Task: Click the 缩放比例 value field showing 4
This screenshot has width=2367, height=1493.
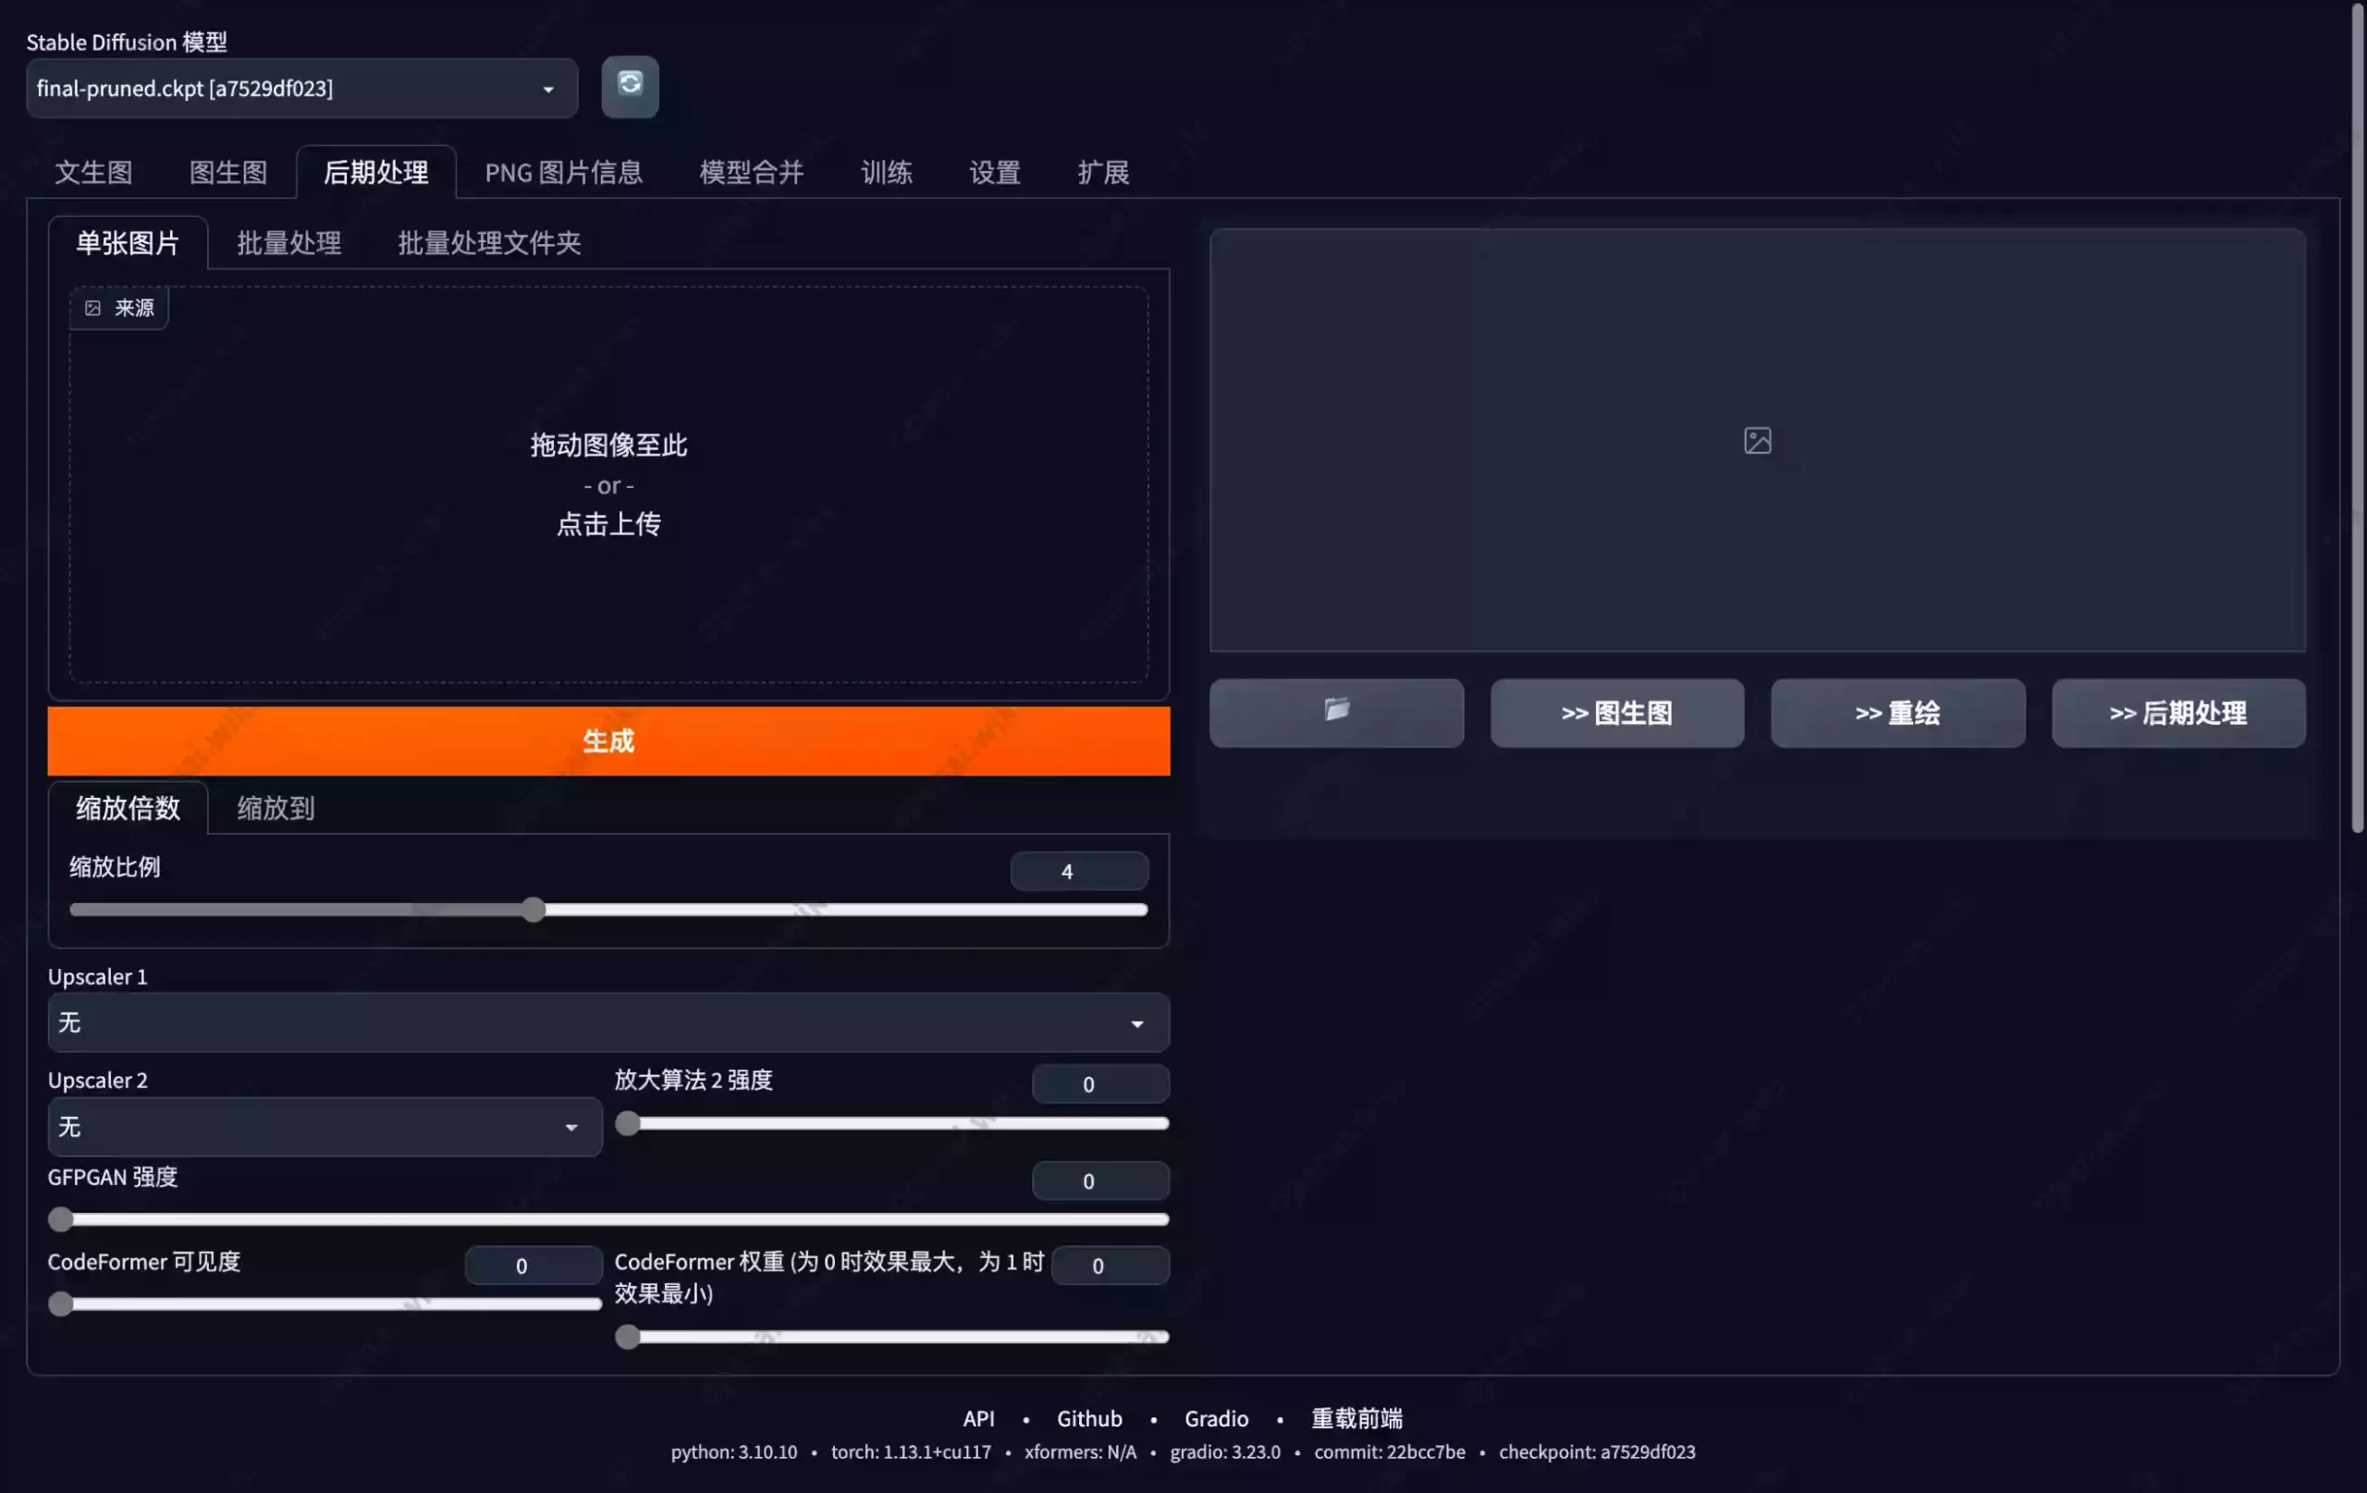Action: click(1079, 871)
